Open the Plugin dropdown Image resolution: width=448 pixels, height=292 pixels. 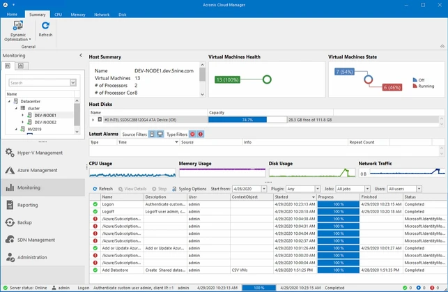318,189
